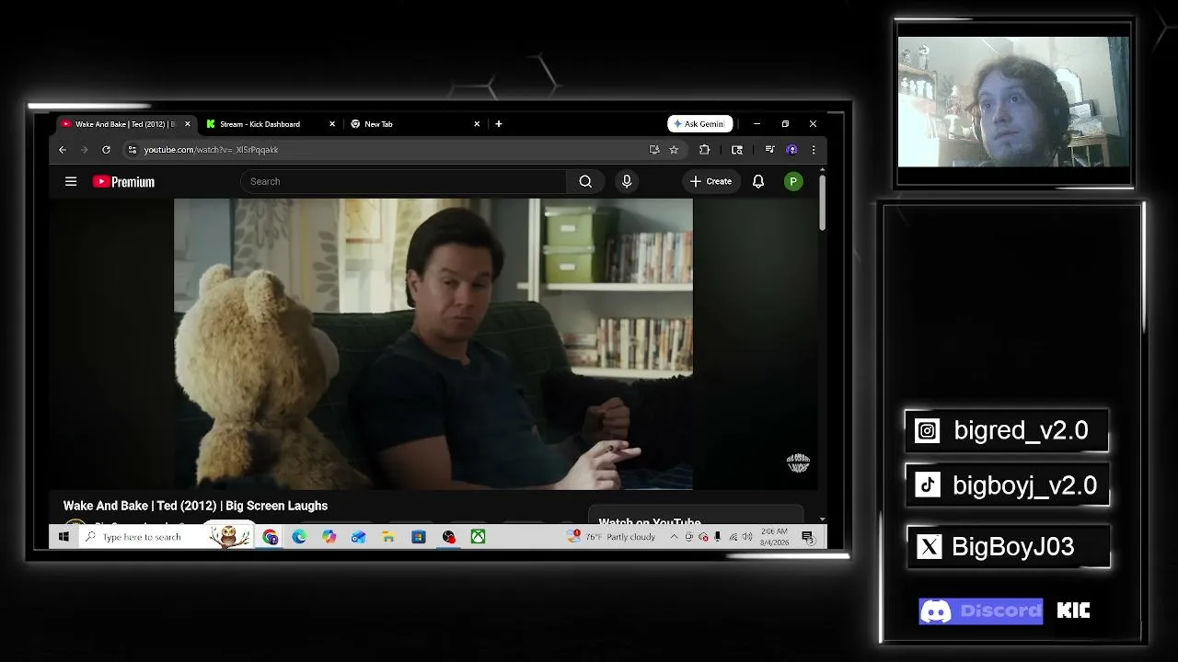Go back in the browser

(x=63, y=150)
